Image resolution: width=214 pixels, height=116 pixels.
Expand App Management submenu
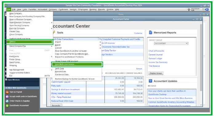[x=52, y=70]
